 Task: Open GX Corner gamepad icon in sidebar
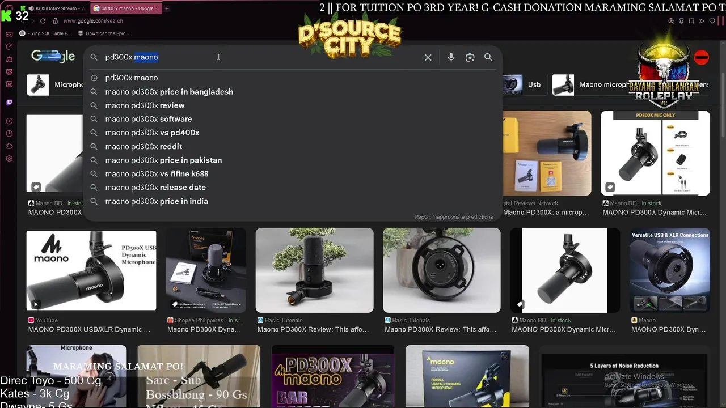click(x=9, y=33)
